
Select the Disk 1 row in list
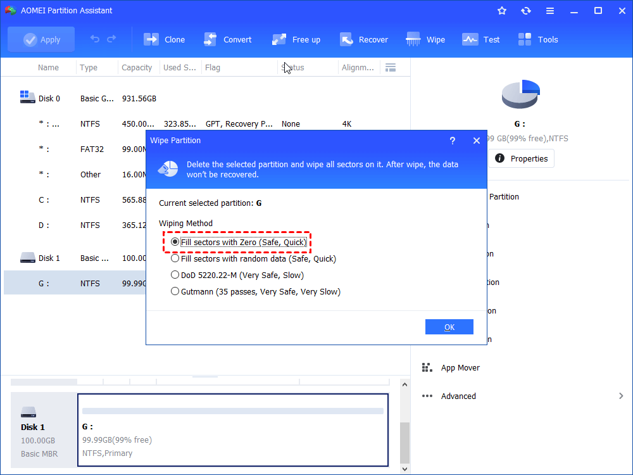click(75, 258)
